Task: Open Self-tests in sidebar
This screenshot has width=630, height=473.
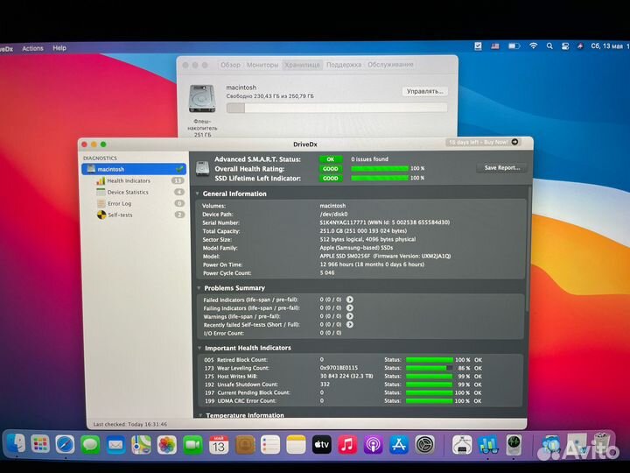Action: coord(120,215)
